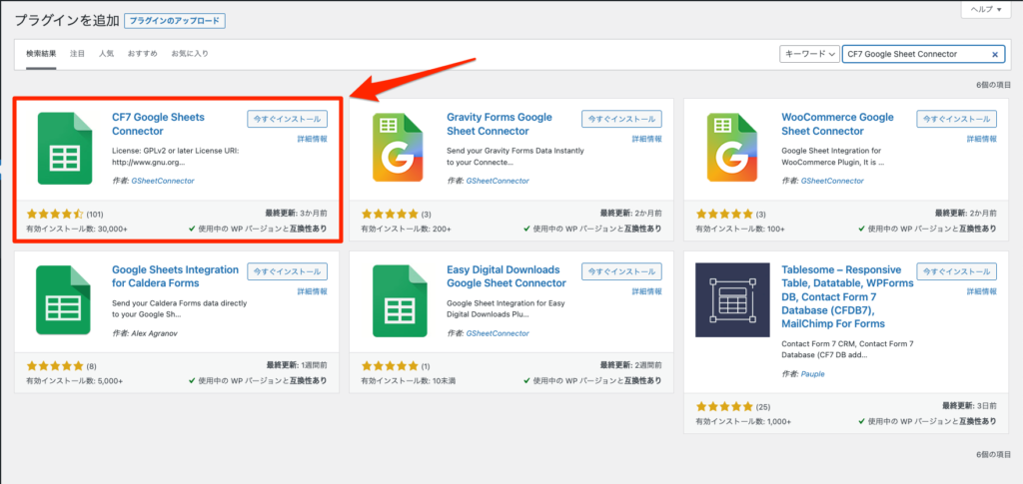This screenshot has width=1023, height=484.
Task: Click the Caldera Forms star rating (8)
Action: point(56,365)
